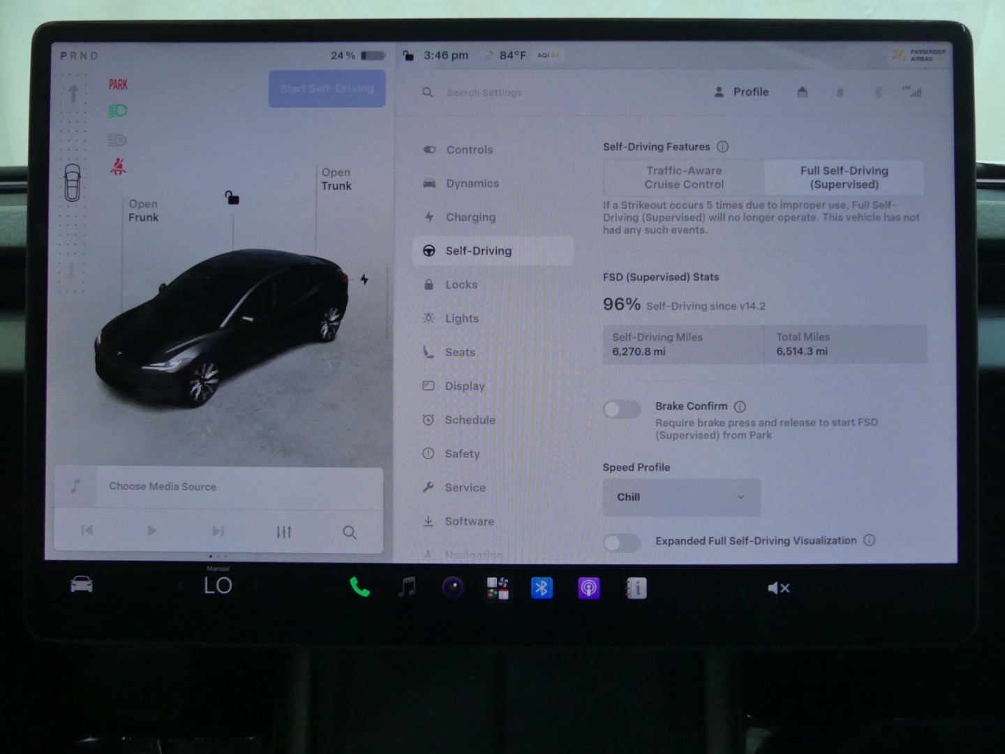The image size is (1005, 754).
Task: Tap the unlock icon above the car
Action: point(232,198)
